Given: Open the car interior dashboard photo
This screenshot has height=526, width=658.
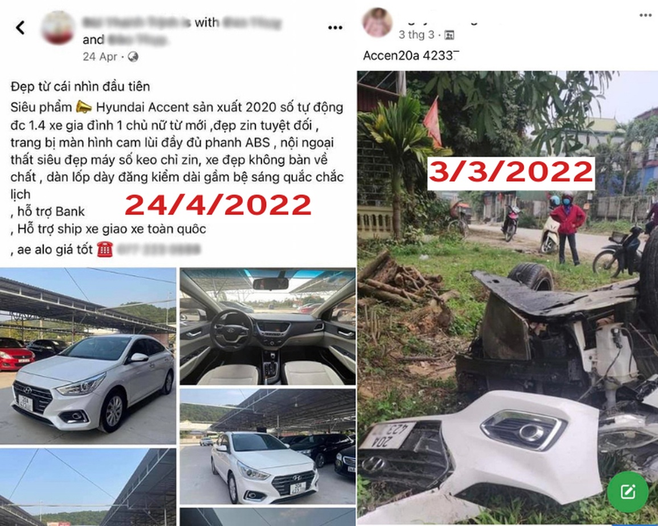Looking at the screenshot, I should [x=268, y=326].
